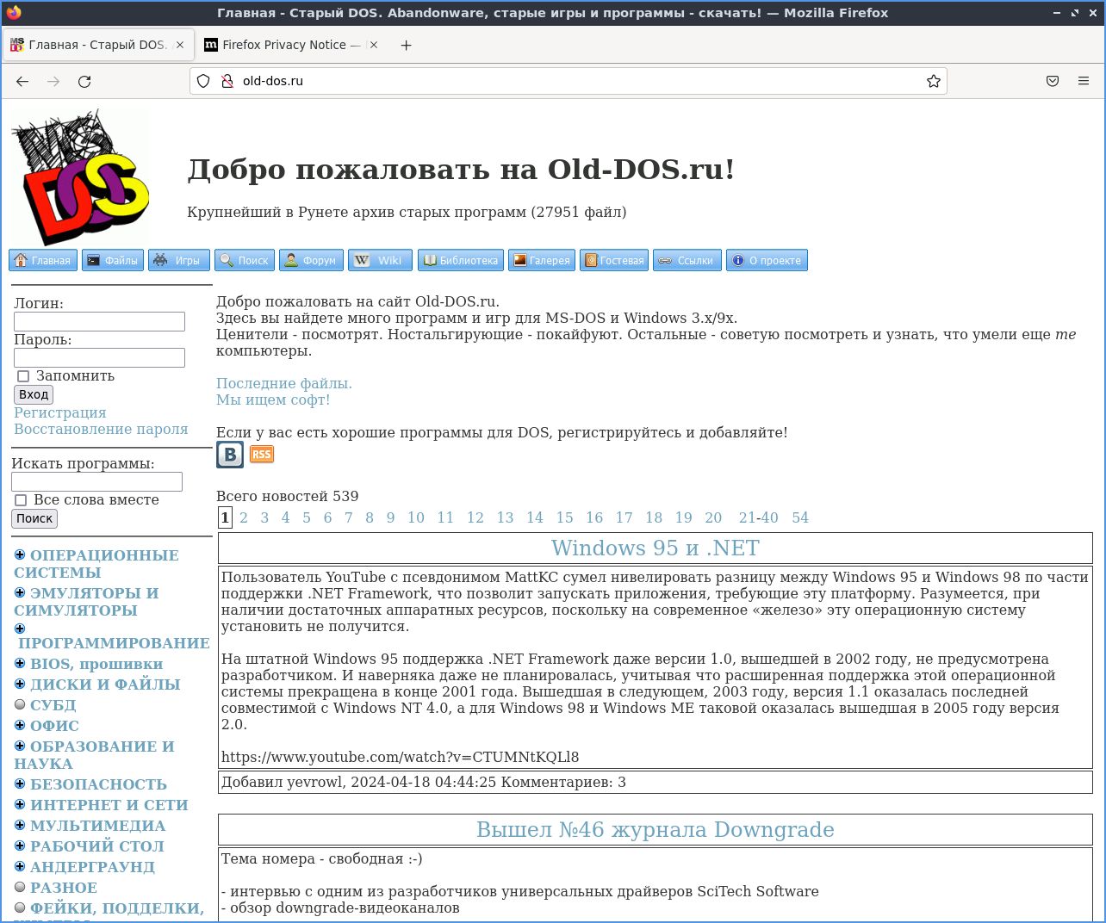Close the Firefox Privacy Notice tab
Viewport: 1106px width, 923px height.
coord(373,45)
